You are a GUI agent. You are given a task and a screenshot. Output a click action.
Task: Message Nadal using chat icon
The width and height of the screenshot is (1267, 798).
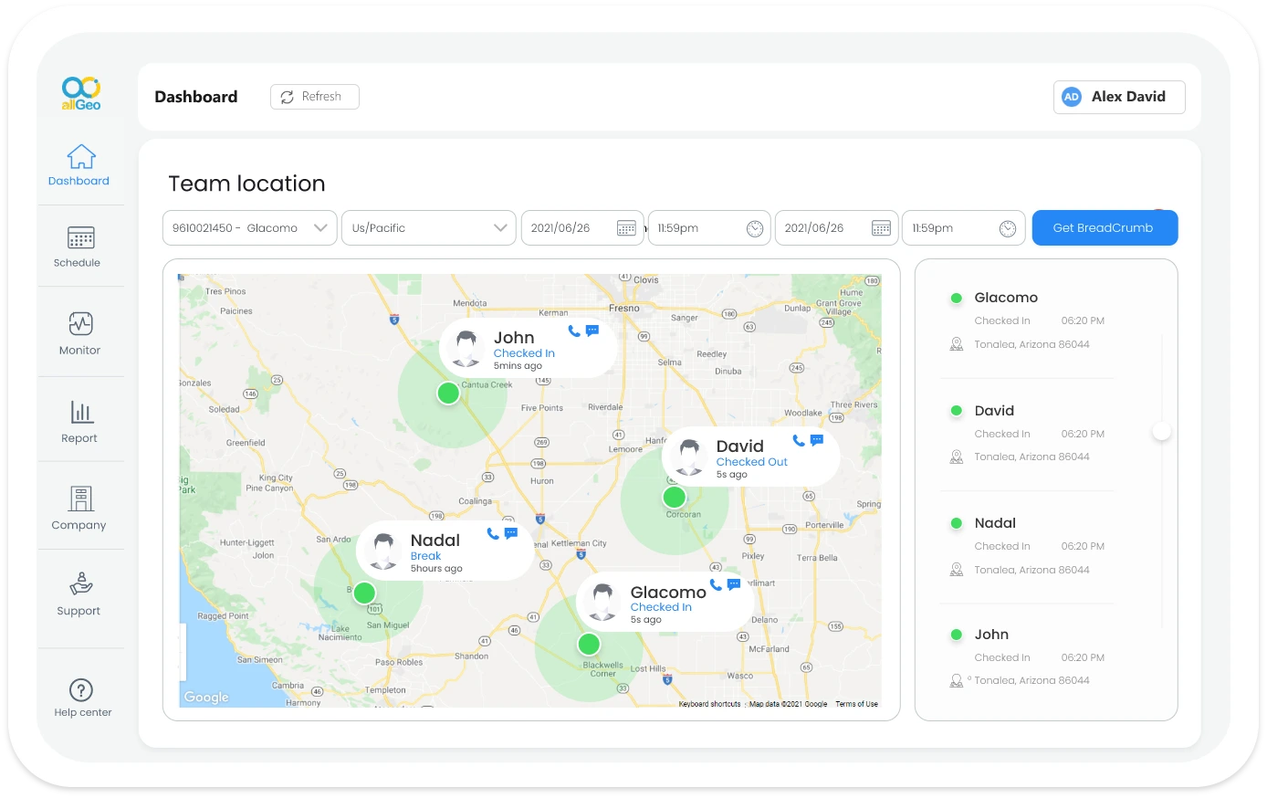[511, 533]
